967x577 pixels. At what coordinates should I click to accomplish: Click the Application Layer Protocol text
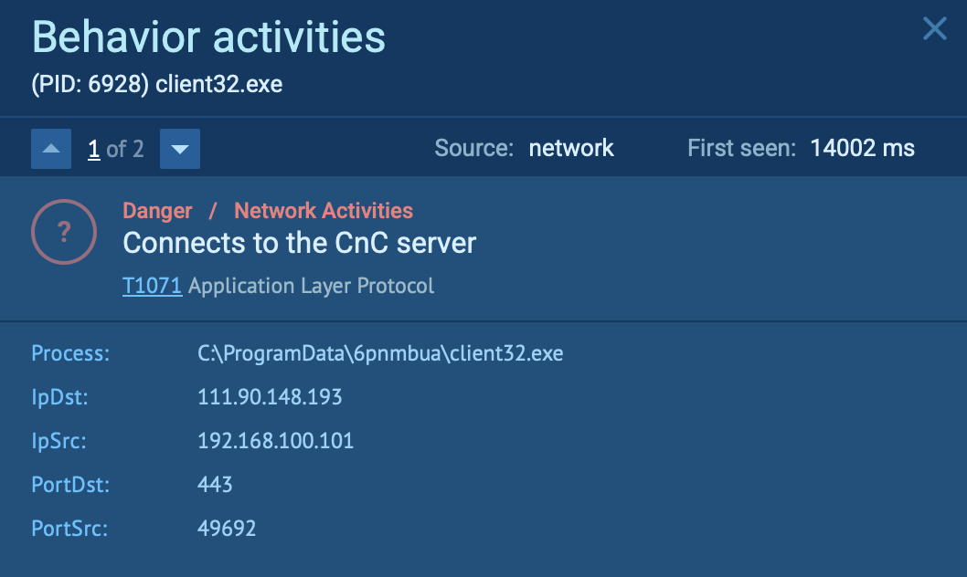311,286
